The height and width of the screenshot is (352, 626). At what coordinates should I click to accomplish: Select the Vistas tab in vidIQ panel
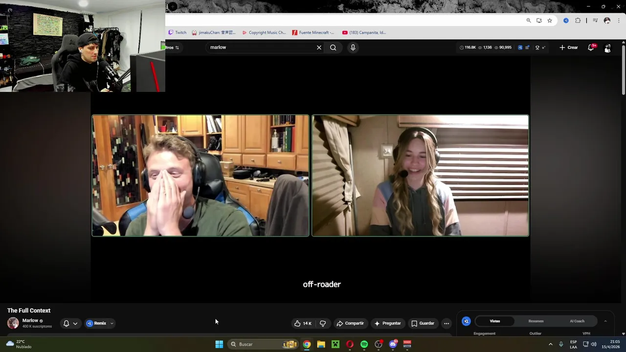point(495,321)
